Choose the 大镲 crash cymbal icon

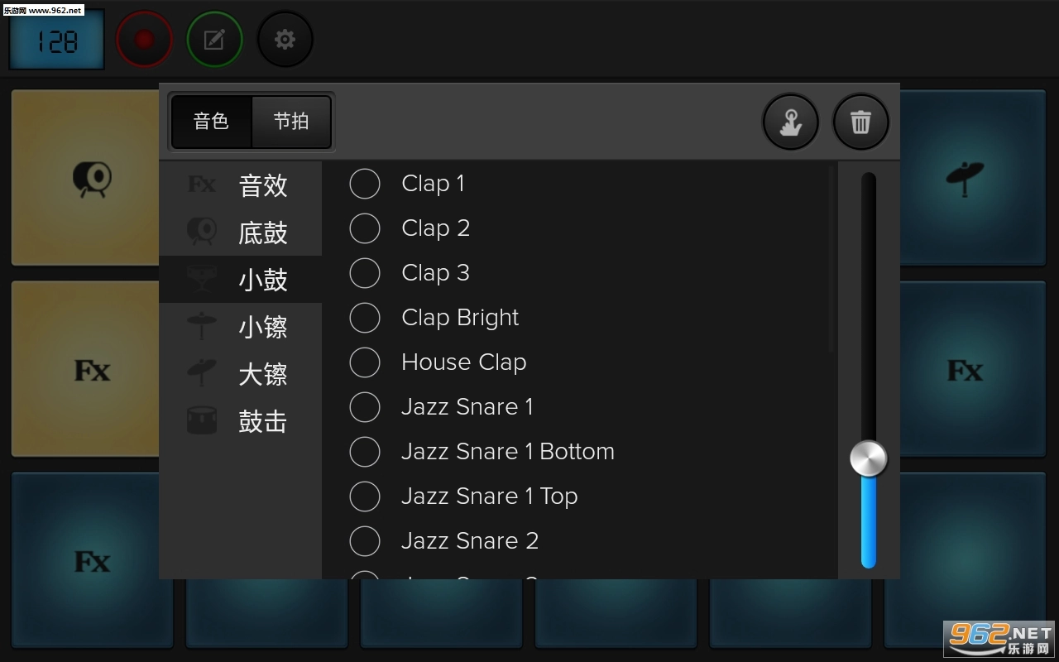(x=202, y=373)
